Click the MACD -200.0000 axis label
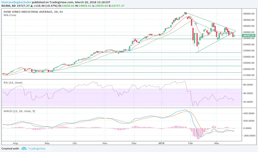Screen dimensions: 258x152 tap(249, 136)
